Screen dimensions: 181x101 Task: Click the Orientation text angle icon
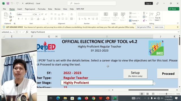(x=63, y=14)
